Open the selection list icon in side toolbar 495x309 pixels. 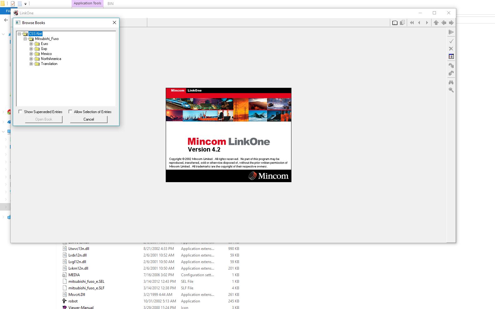pos(451,57)
